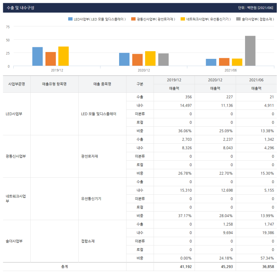This screenshot has height=274, width=279.
Task: Click the orange 광통신사업부 legend swatch
Action: (x=133, y=19)
